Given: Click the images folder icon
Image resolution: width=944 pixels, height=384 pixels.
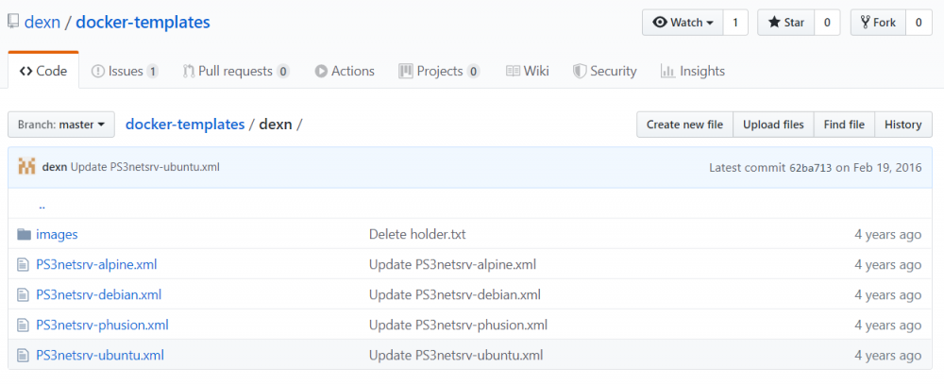Looking at the screenshot, I should pos(24,234).
